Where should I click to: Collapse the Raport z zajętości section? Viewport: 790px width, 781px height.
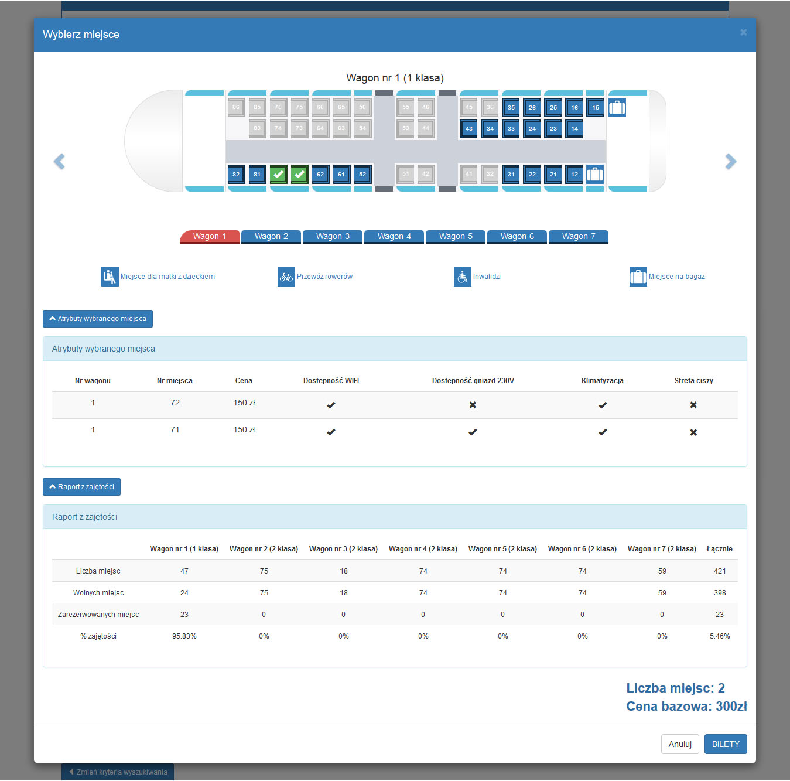click(x=81, y=487)
